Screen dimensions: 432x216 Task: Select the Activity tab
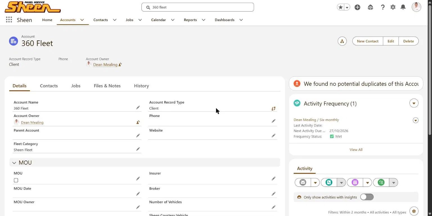305,168
